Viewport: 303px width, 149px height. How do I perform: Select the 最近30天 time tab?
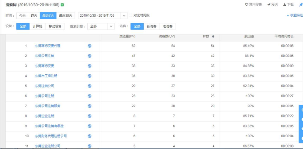point(66,16)
